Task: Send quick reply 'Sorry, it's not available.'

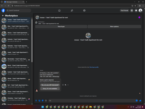Action: click(x=50, y=89)
